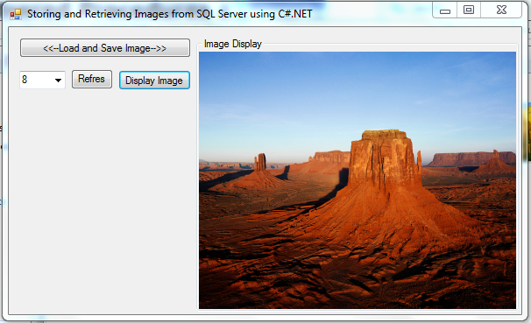Click the long mesa behind the central butte
531x323 pixels.
coord(330,157)
